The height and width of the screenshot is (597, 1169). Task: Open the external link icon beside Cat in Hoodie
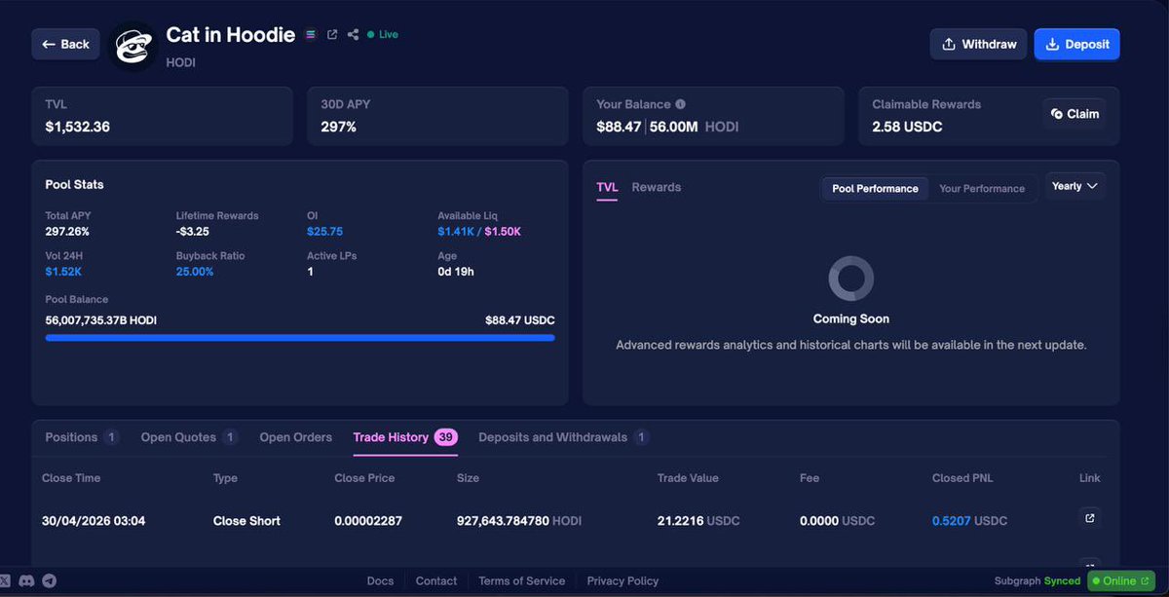pyautogui.click(x=332, y=34)
